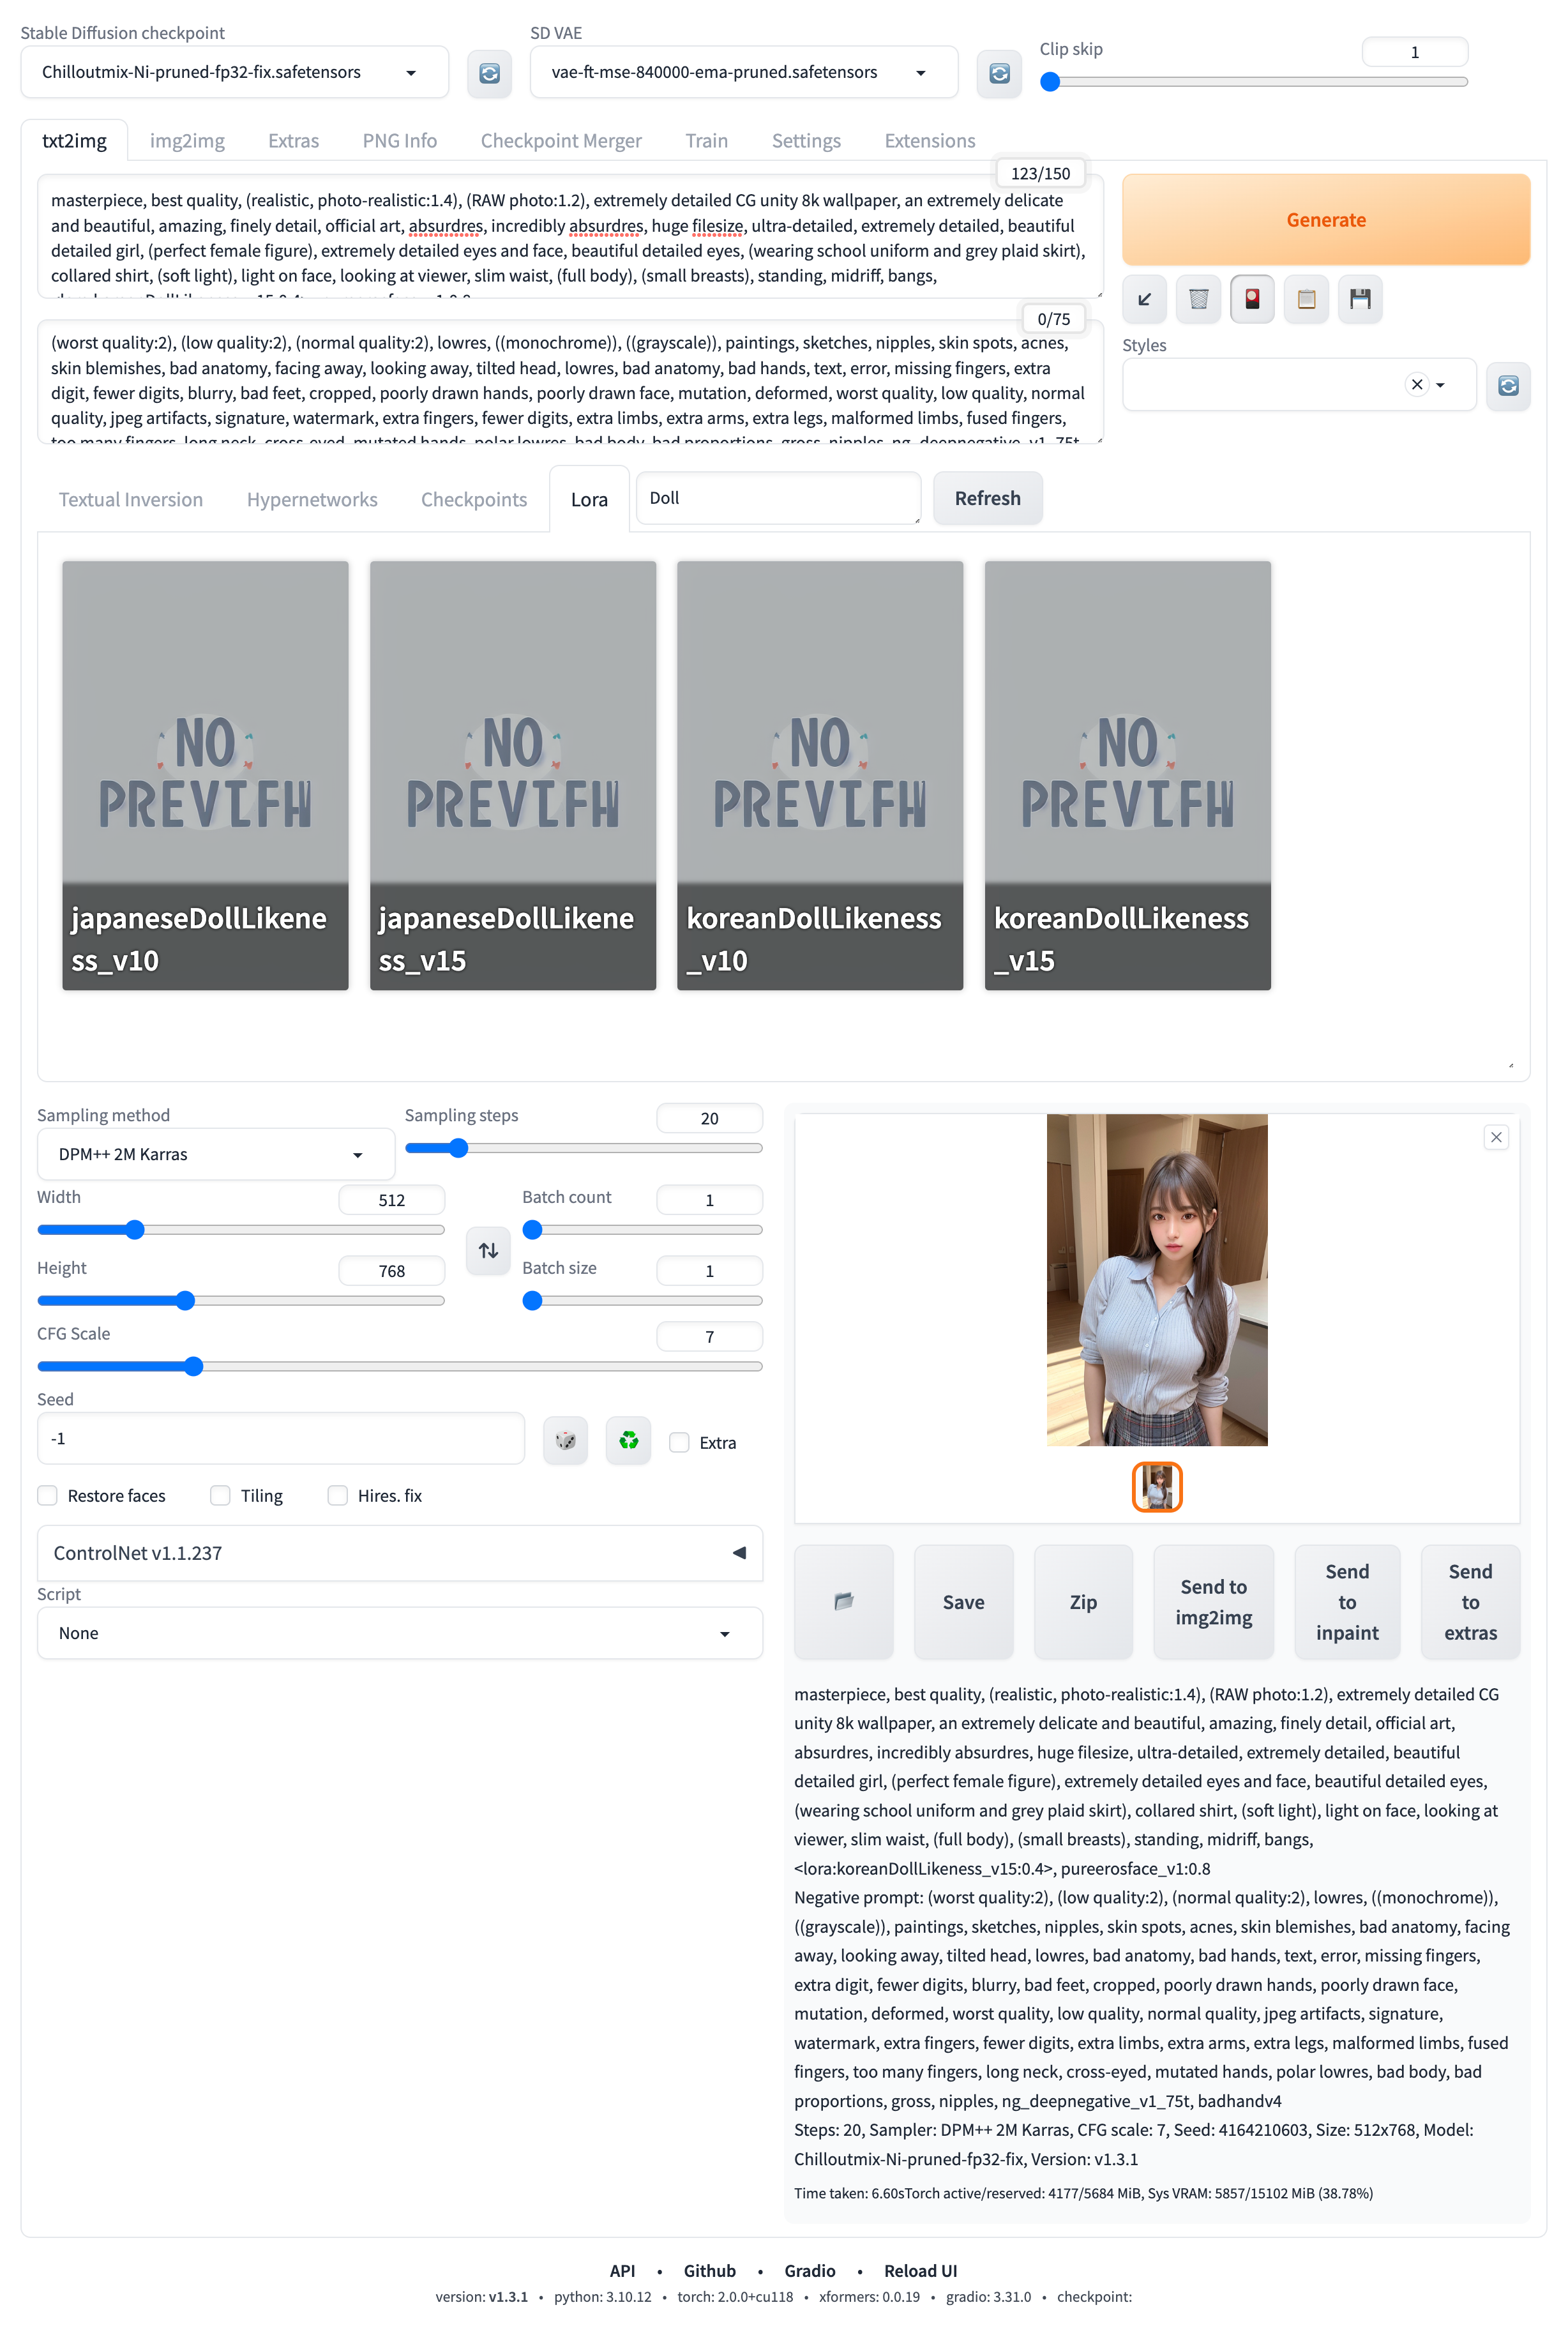Click the trash icon to clear prompt

1198,299
